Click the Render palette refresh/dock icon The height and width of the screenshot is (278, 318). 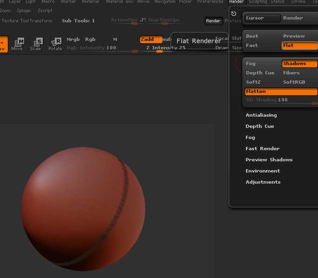(x=233, y=14)
